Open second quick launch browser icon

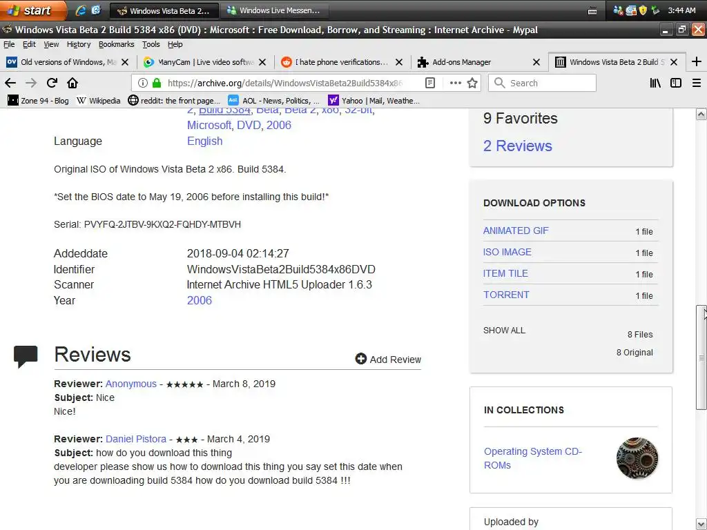point(96,10)
